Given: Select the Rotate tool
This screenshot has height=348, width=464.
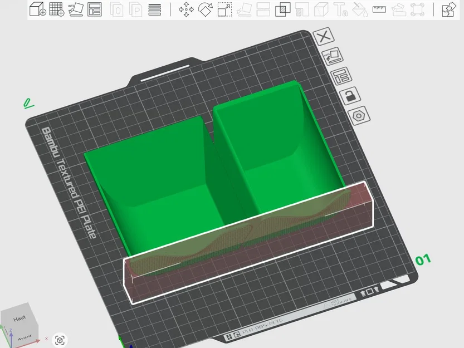Looking at the screenshot, I should coord(206,9).
